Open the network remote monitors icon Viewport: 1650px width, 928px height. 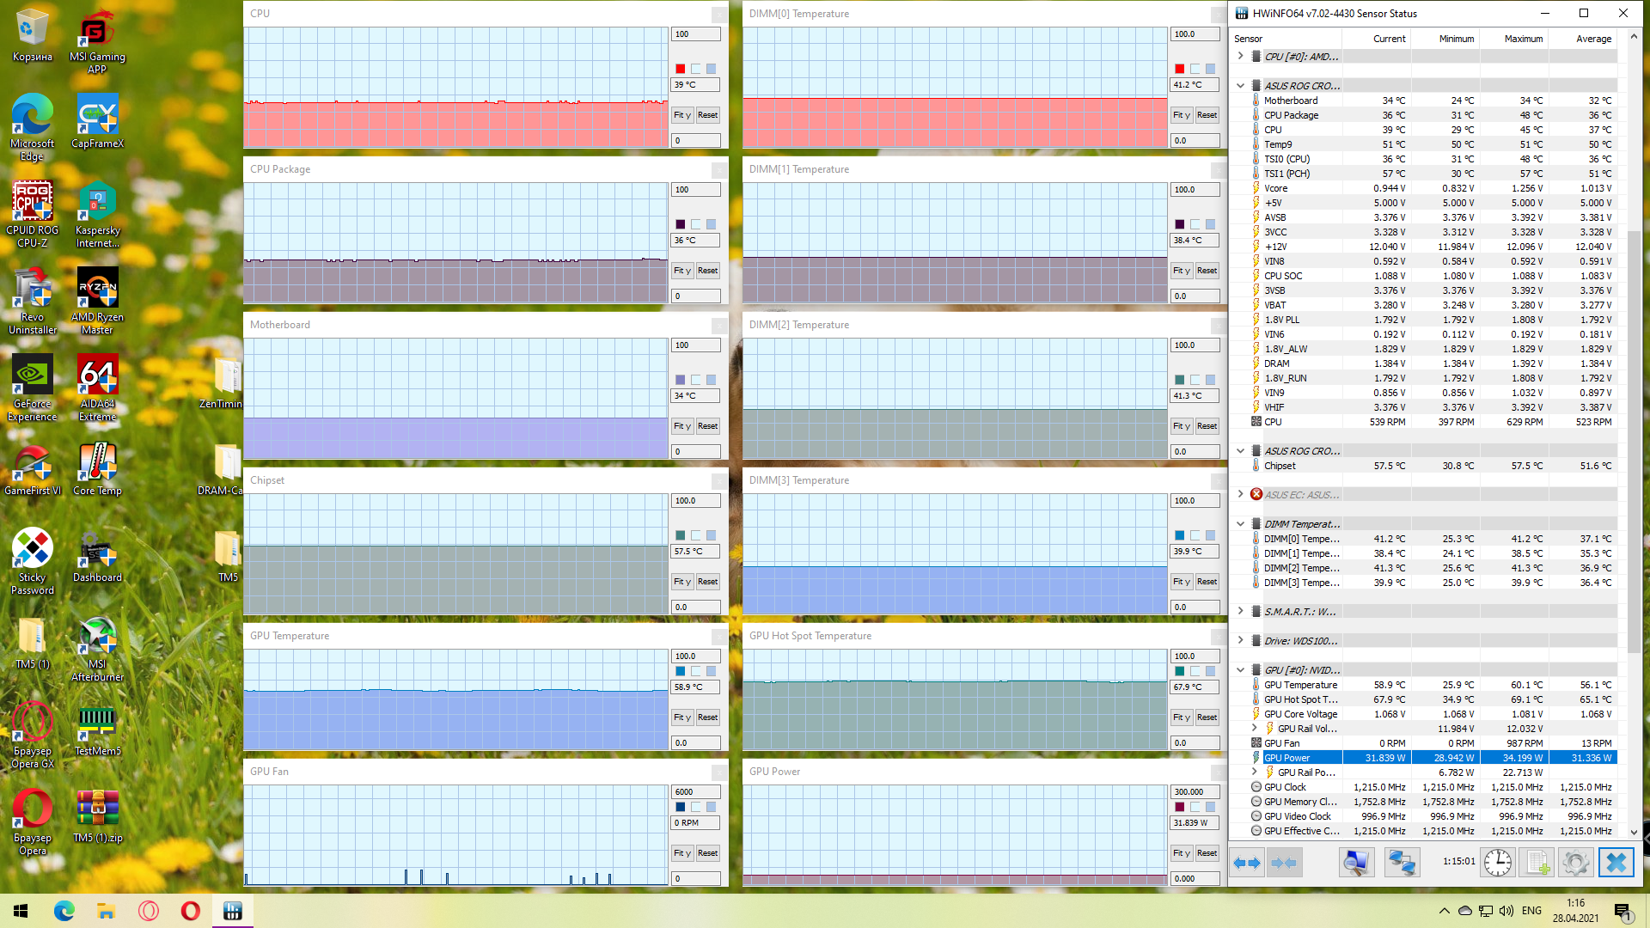[1402, 863]
